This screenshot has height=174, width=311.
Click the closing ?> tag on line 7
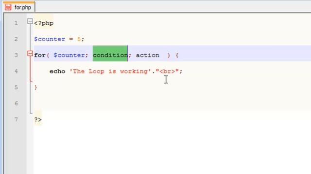[38, 120]
